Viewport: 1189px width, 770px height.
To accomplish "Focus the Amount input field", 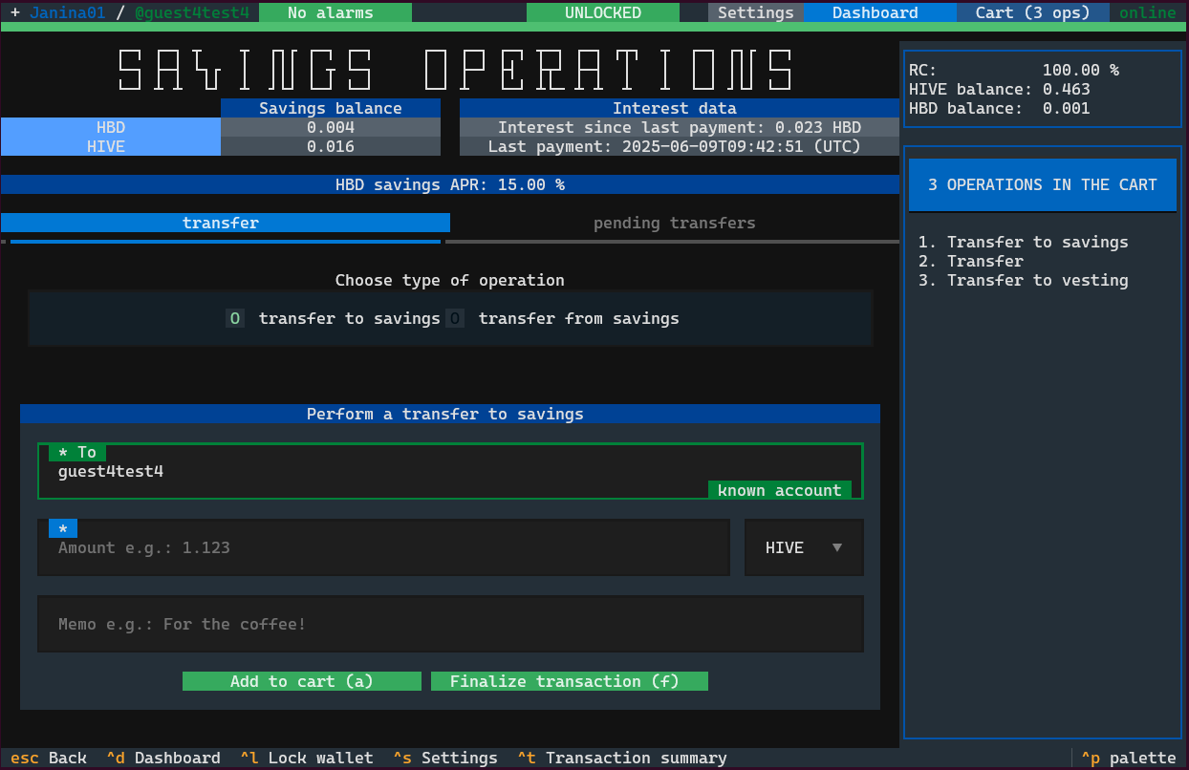I will click(x=383, y=547).
